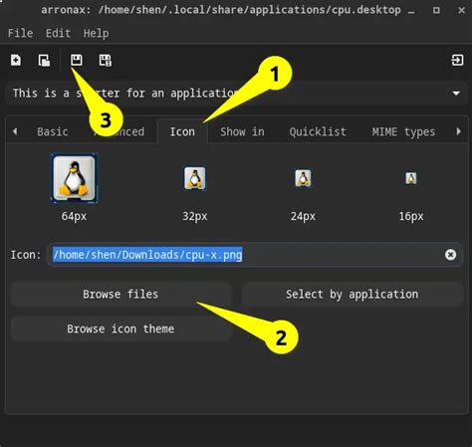Image resolution: width=472 pixels, height=447 pixels.
Task: Click the toolbar icon next to new-file
Action: pos(44,61)
